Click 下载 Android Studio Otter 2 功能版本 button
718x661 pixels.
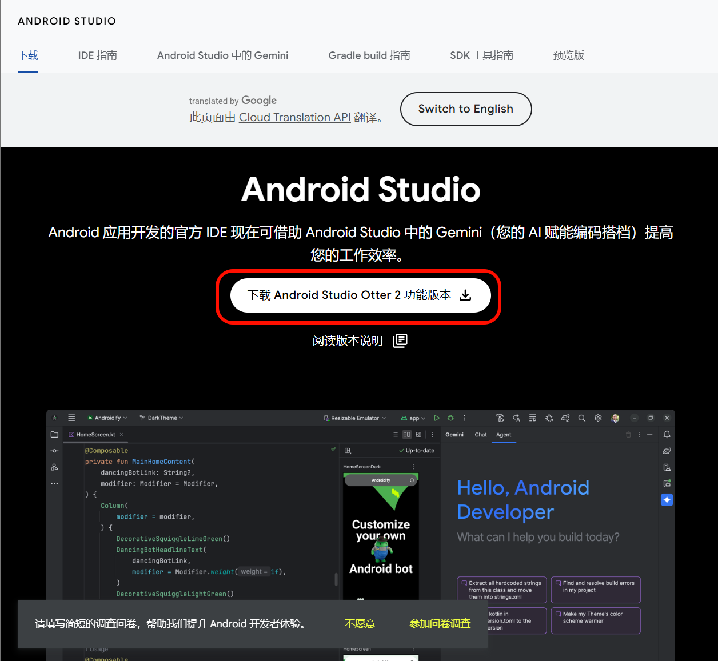coord(360,295)
